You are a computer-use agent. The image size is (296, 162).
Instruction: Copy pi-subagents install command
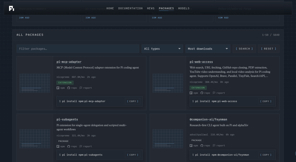click(133, 155)
